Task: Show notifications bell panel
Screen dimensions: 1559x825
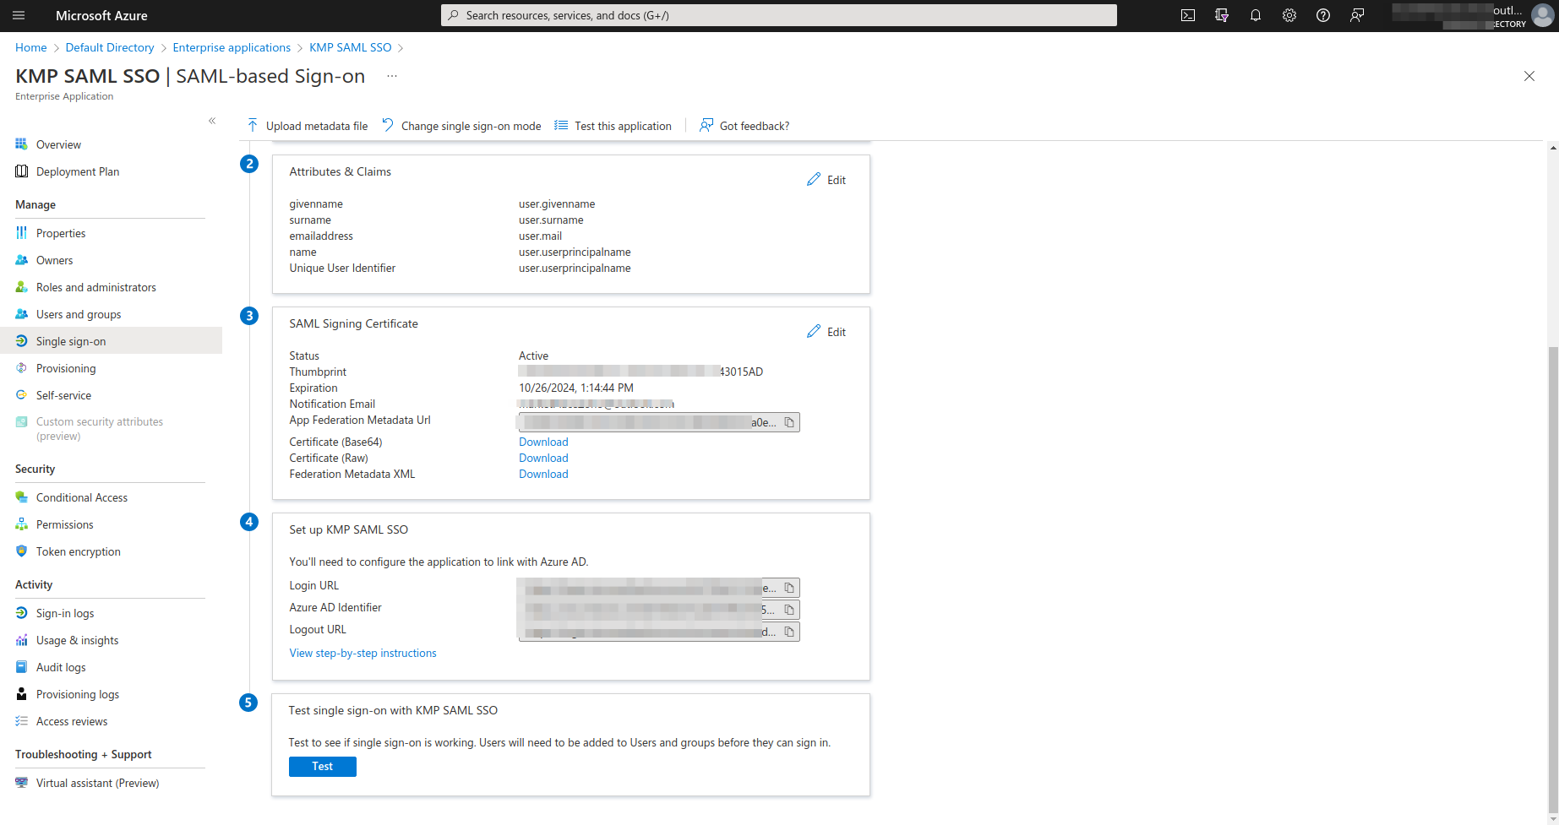Action: point(1256,15)
